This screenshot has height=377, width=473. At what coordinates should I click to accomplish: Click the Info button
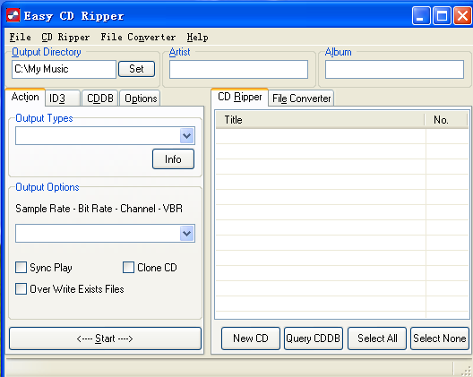(x=173, y=159)
